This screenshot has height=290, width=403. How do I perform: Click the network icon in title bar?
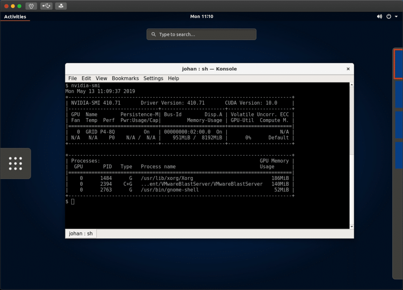click(x=61, y=6)
